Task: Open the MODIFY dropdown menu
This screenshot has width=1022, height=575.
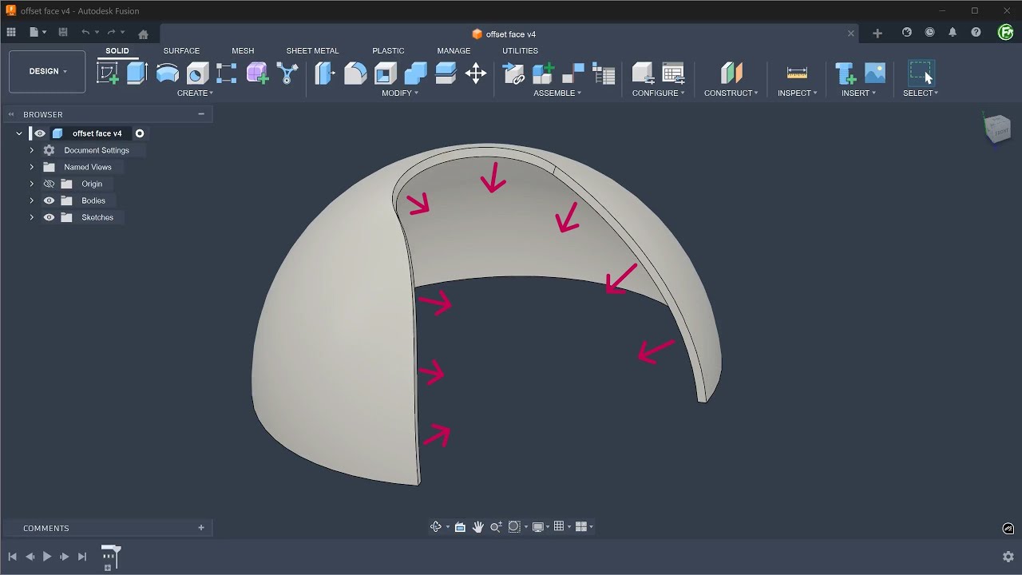Action: click(400, 93)
